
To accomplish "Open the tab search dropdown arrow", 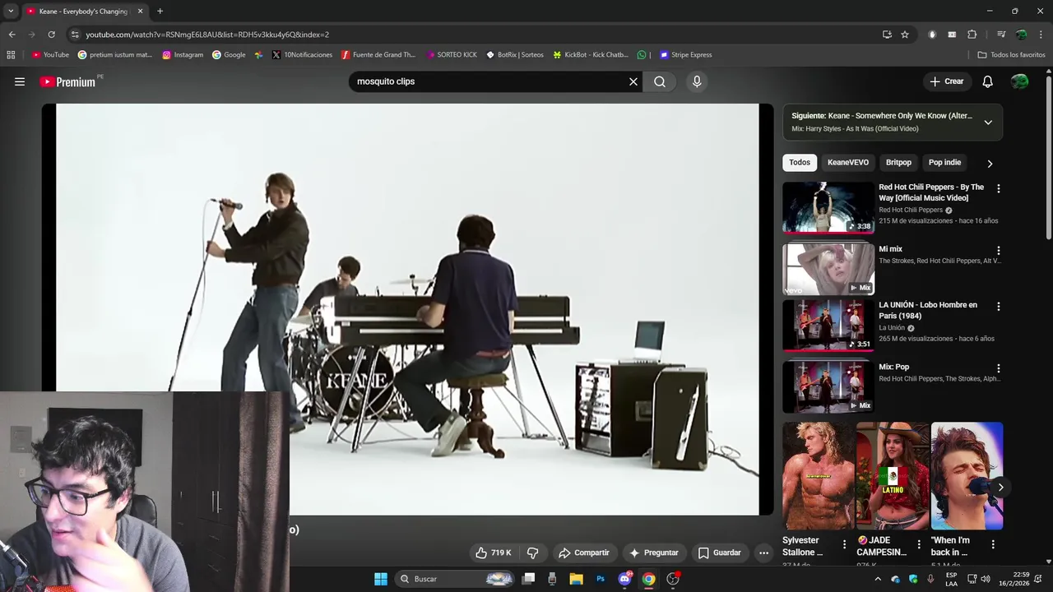I will coord(10,12).
